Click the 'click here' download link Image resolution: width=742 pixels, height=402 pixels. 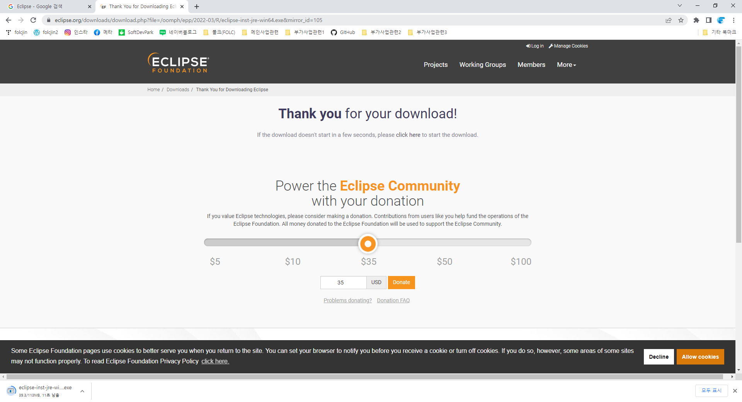pyautogui.click(x=408, y=135)
